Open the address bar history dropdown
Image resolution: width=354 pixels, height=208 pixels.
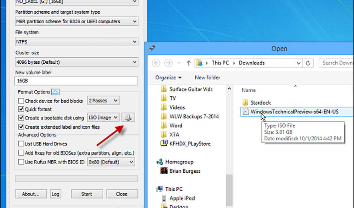[x=298, y=63]
